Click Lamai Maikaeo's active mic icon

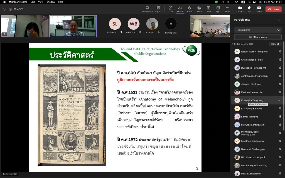point(280,117)
